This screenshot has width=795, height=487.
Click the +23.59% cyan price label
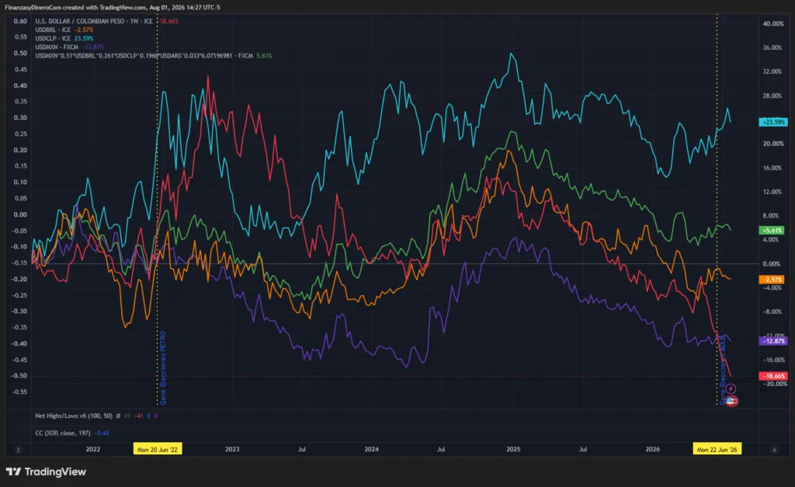(772, 122)
